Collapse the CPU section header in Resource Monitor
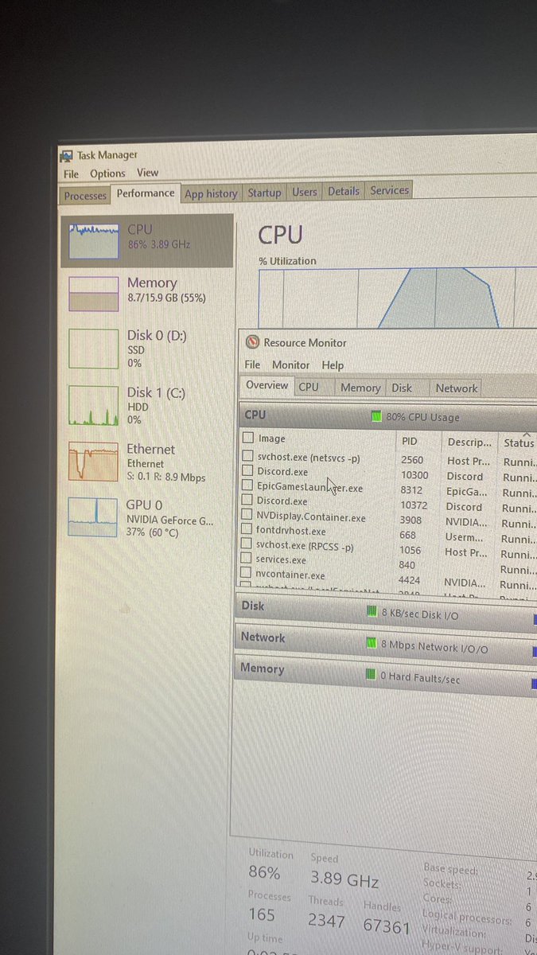 pyautogui.click(x=387, y=415)
